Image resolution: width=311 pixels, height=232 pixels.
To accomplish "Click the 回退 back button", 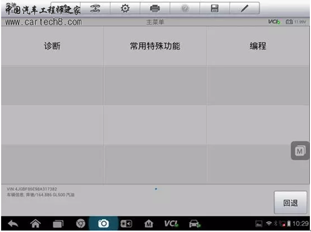I will click(x=290, y=203).
